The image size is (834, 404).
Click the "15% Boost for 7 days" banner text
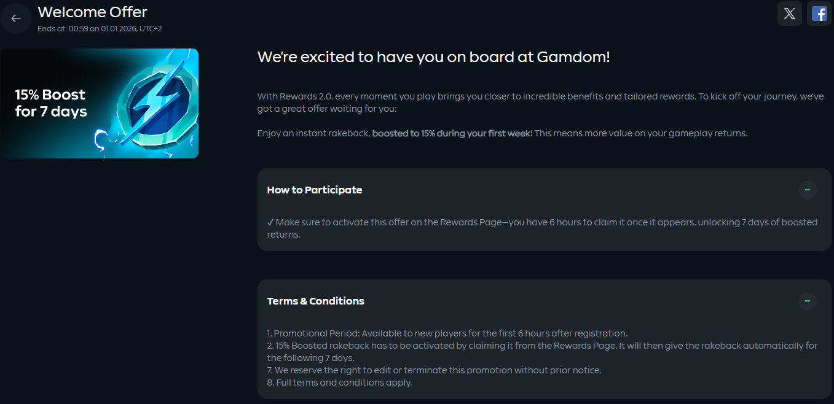[x=51, y=103]
